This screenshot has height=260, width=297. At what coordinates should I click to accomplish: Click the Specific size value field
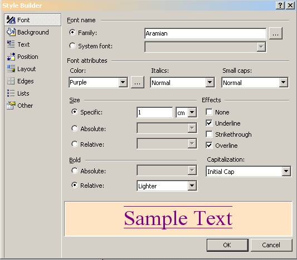(x=154, y=113)
